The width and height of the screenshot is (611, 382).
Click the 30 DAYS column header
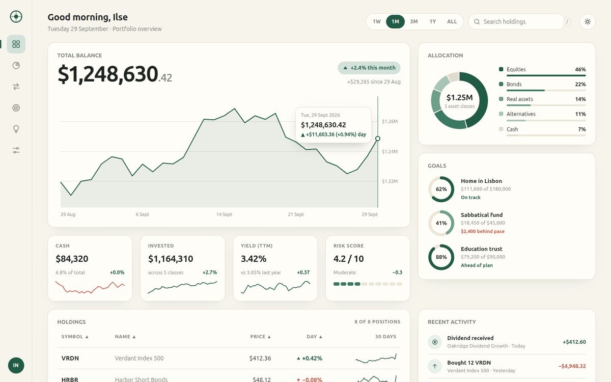click(x=385, y=337)
